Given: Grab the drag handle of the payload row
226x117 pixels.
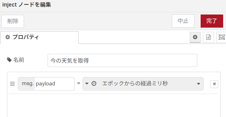Looking at the screenshot, I should (x=12, y=84).
